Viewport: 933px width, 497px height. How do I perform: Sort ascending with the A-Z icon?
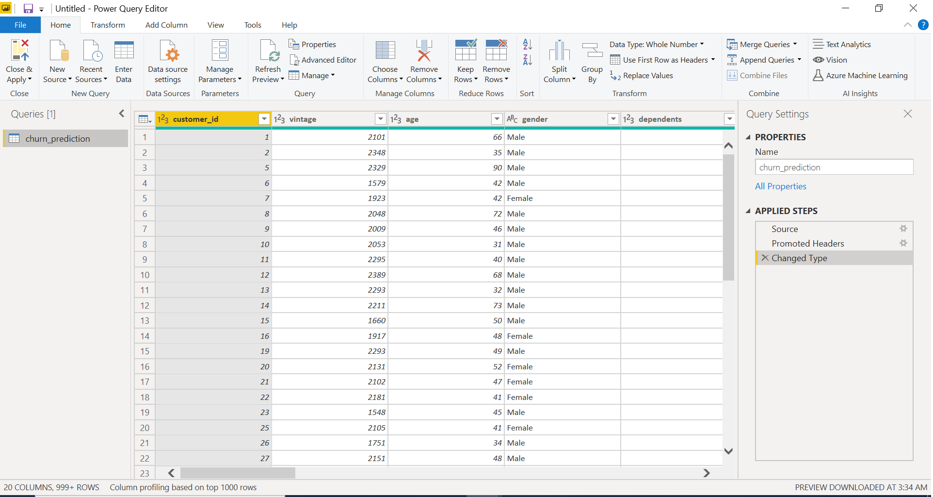click(527, 45)
